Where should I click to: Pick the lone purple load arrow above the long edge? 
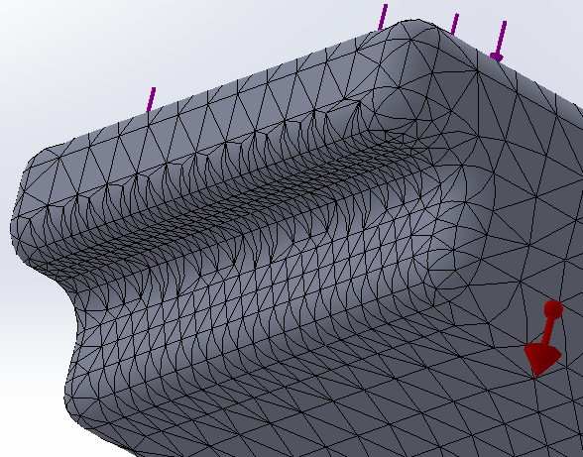(151, 100)
